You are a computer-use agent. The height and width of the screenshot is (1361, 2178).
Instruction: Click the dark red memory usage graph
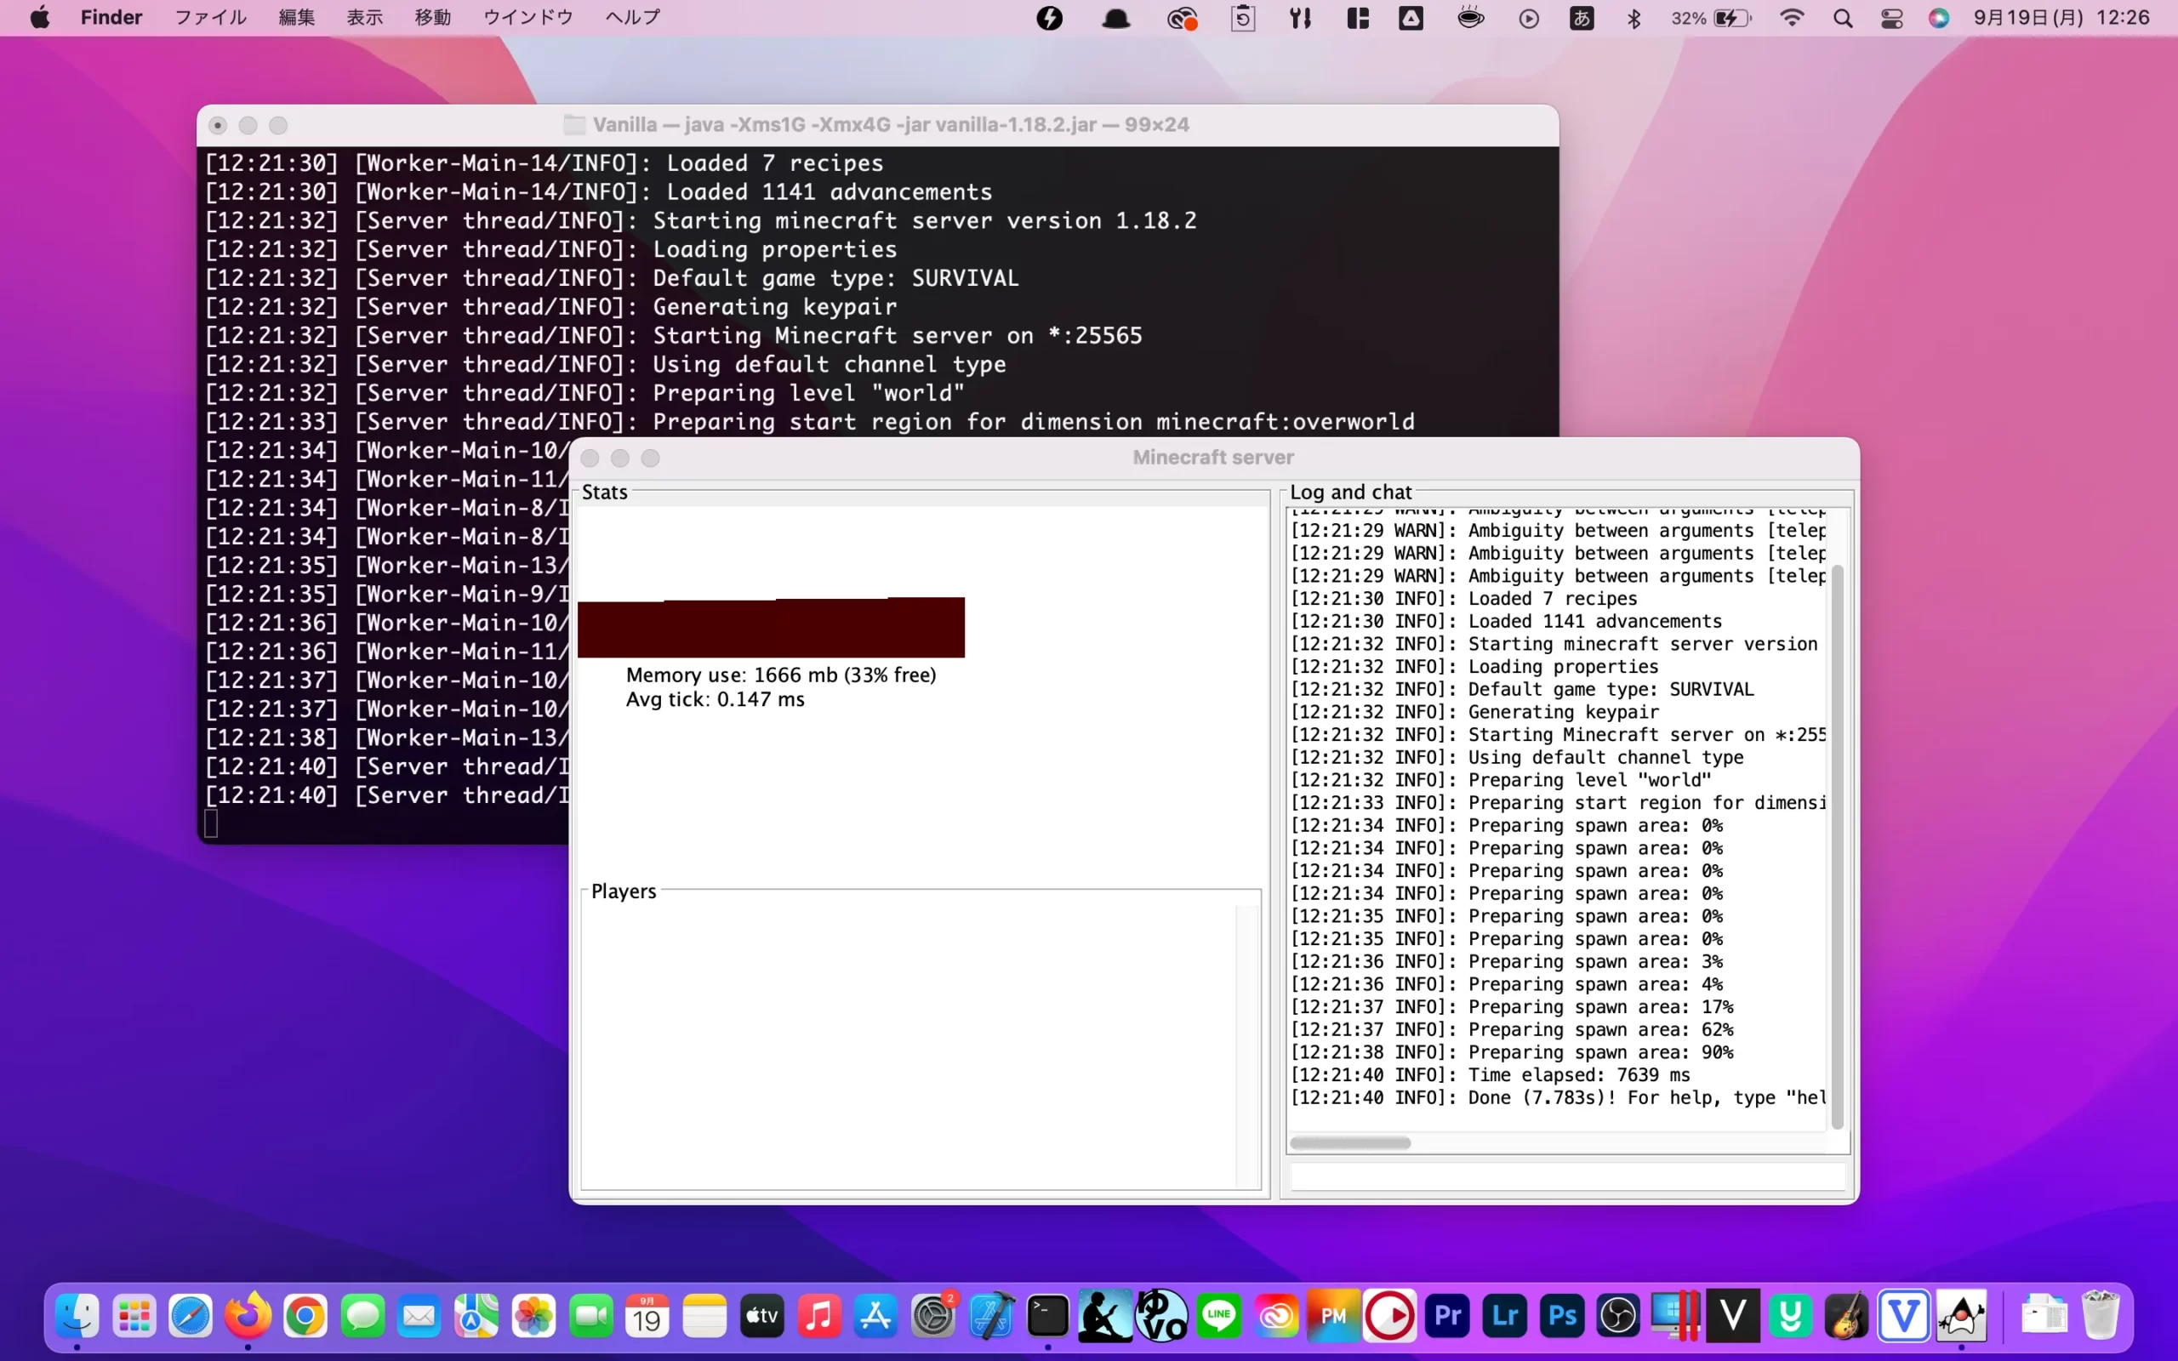coord(772,628)
